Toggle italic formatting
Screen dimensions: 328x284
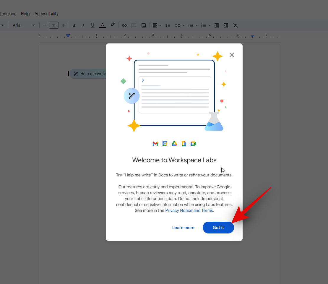pos(83,25)
